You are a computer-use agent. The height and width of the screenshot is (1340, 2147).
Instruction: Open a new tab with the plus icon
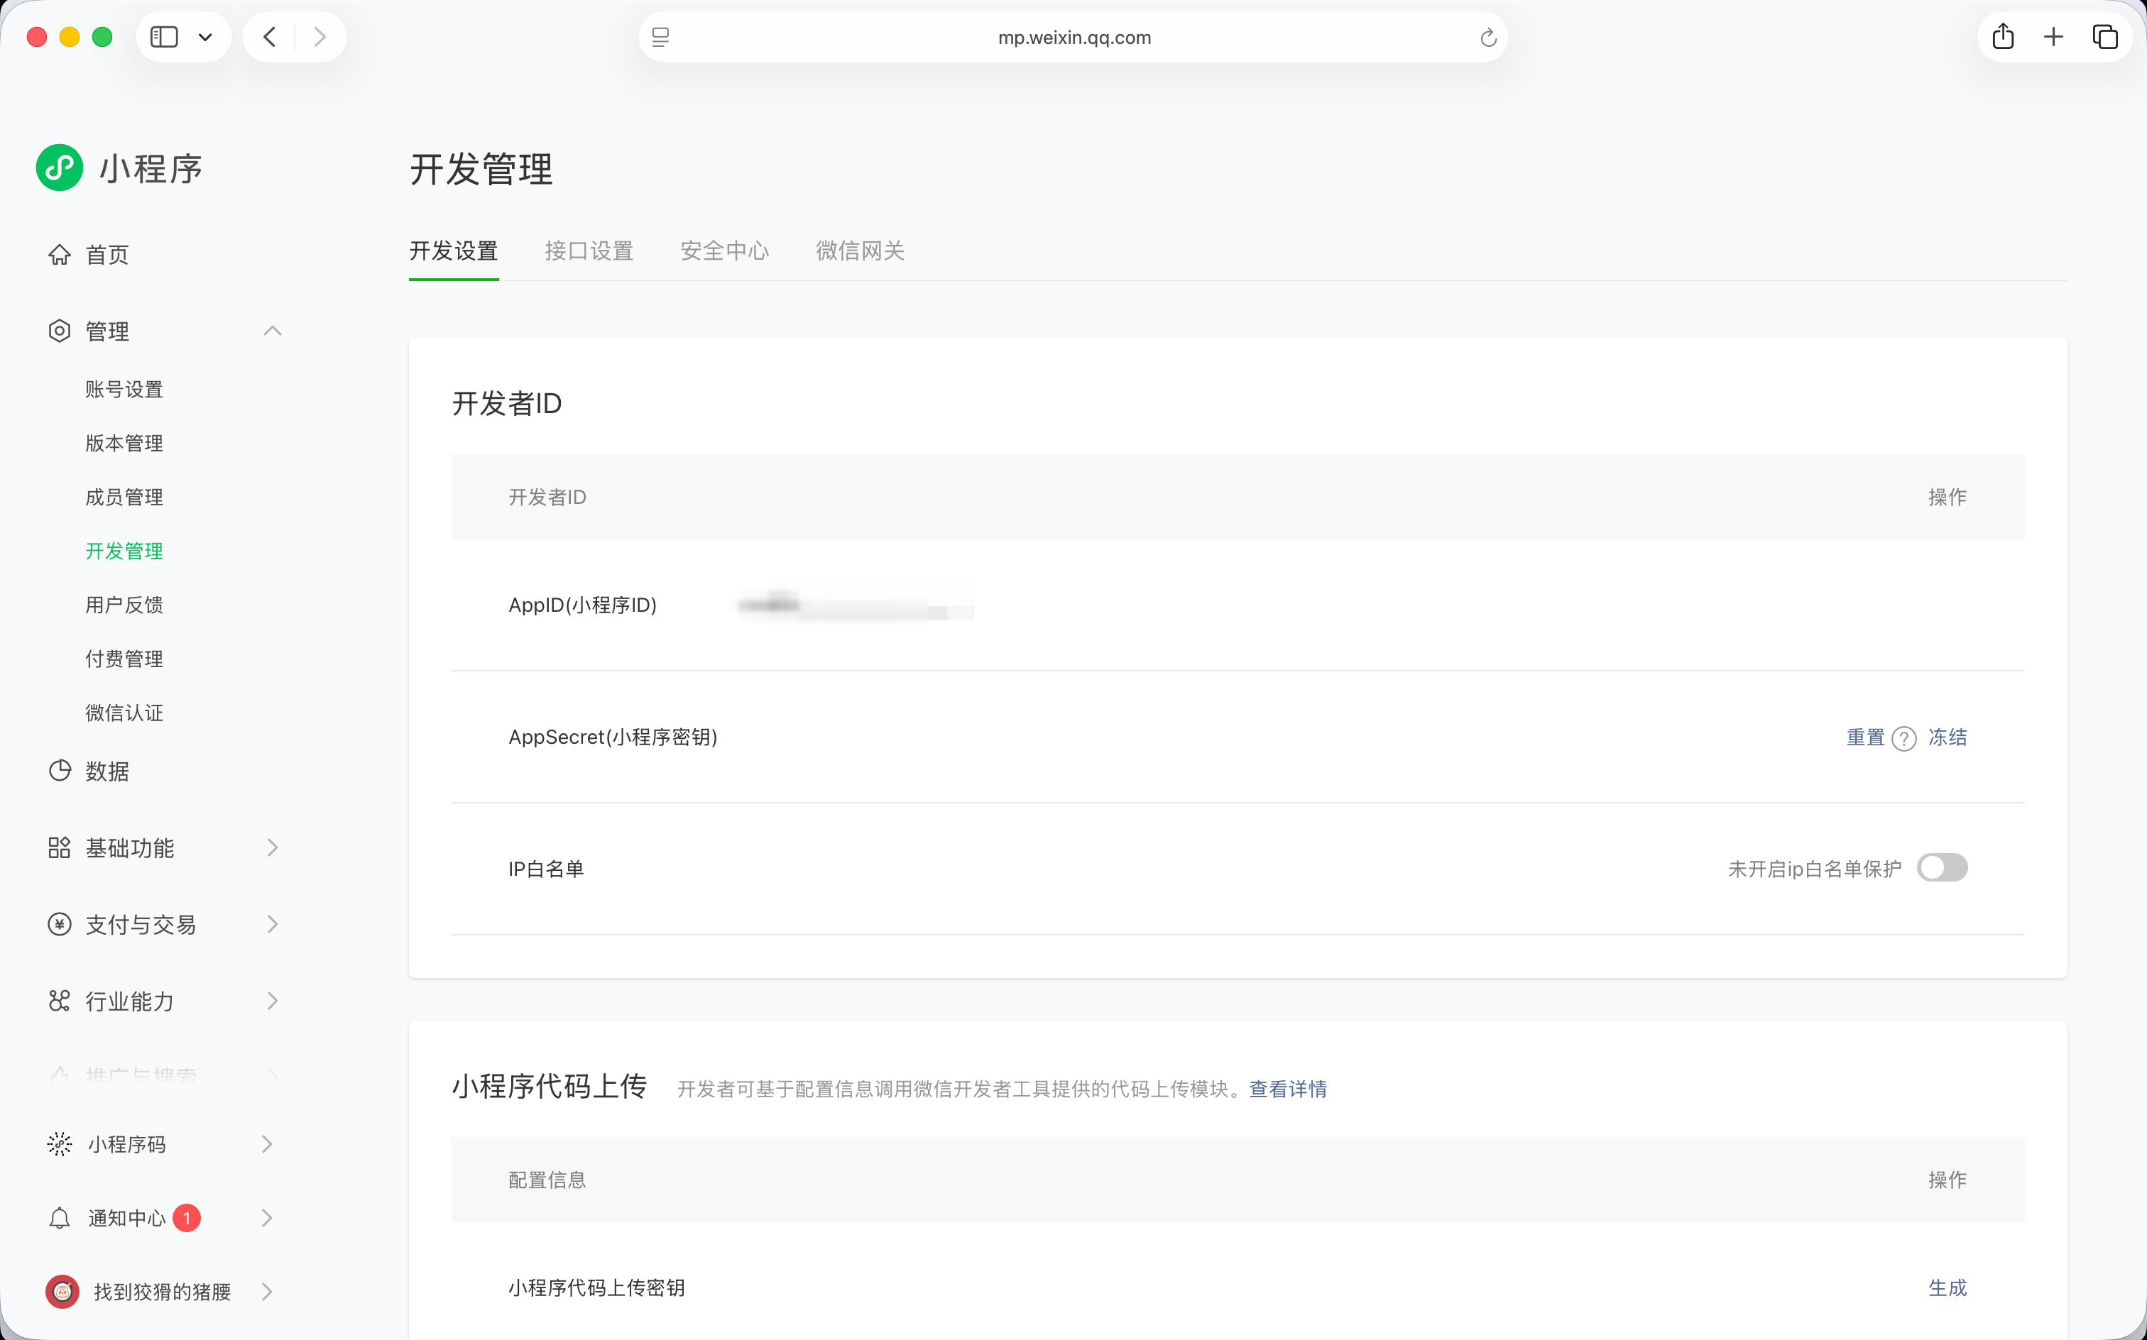[2054, 37]
